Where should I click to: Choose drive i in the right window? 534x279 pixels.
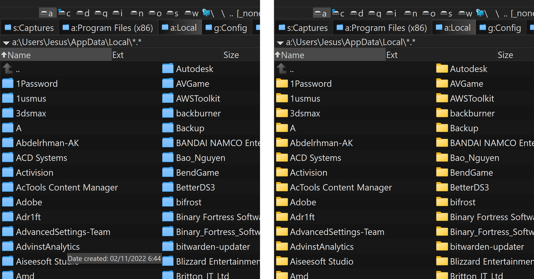(x=391, y=13)
